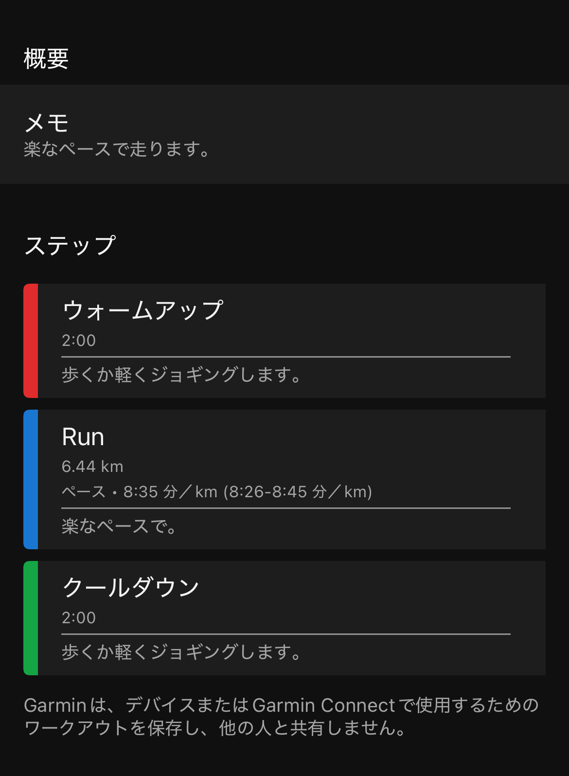Click the memo text 楽なペースで走ります。
Screen dimensions: 569x776
point(117,149)
